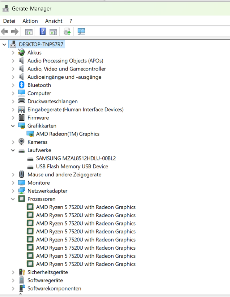Expand the Kameras category chevron

[13, 142]
